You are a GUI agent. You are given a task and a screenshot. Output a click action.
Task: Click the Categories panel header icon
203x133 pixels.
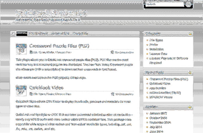190,34
